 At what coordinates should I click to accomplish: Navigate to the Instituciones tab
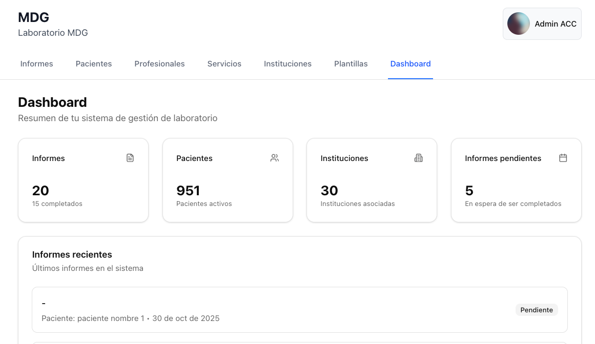coord(288,64)
